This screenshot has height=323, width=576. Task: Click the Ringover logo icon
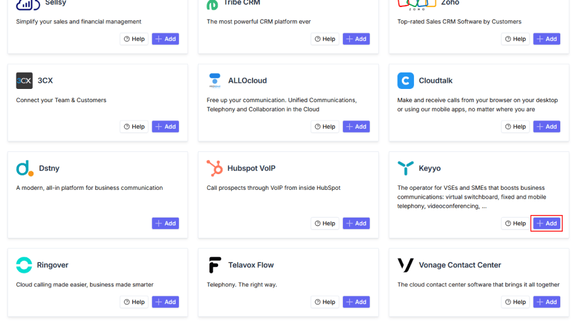point(24,265)
